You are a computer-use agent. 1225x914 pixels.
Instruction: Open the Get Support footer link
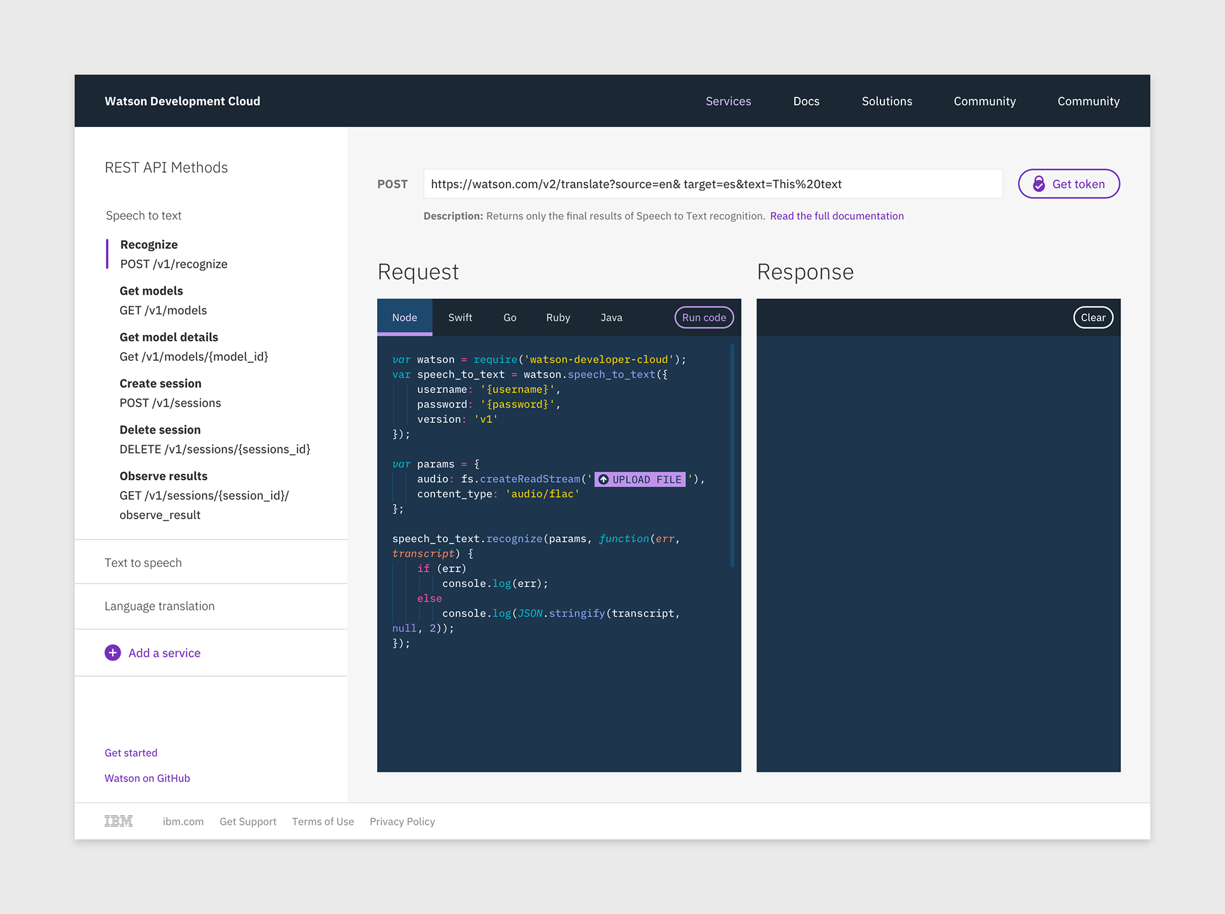coord(248,822)
